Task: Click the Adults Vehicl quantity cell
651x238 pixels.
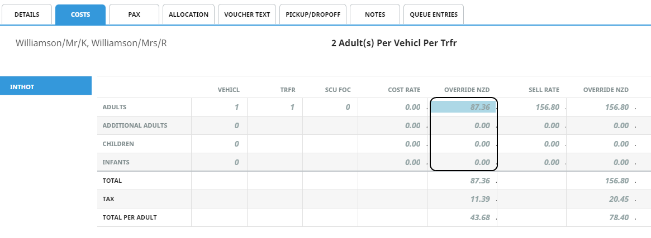Action: 219,107
